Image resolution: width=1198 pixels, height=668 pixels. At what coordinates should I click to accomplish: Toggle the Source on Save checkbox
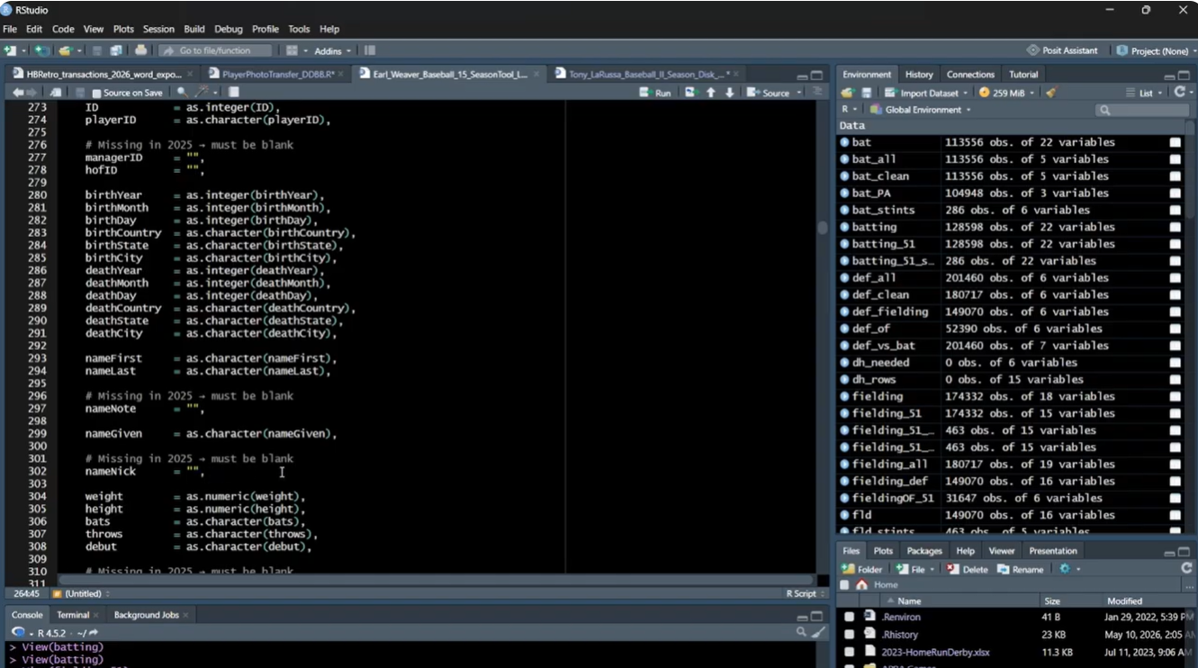coord(96,93)
